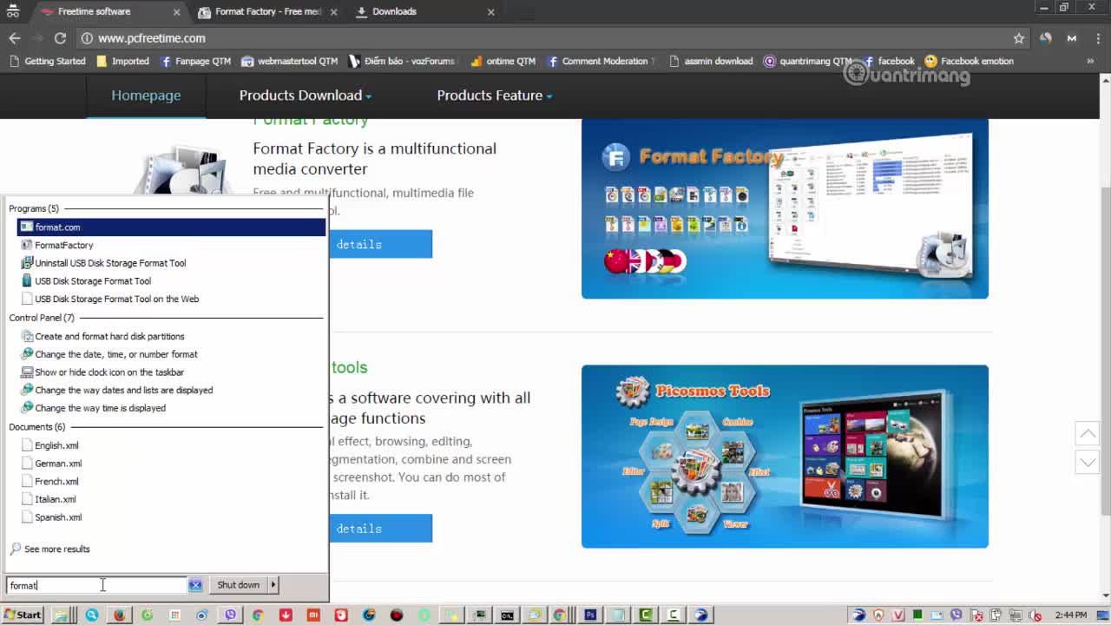
Task: Bookmark this page with the star icon
Action: click(x=1019, y=38)
